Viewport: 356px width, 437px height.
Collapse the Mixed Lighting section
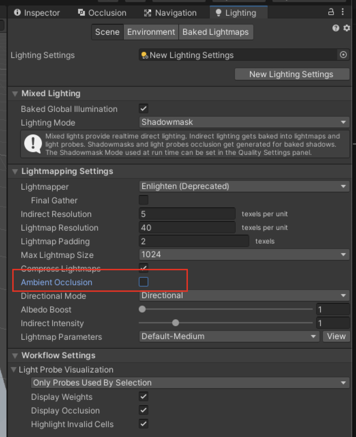(x=15, y=93)
